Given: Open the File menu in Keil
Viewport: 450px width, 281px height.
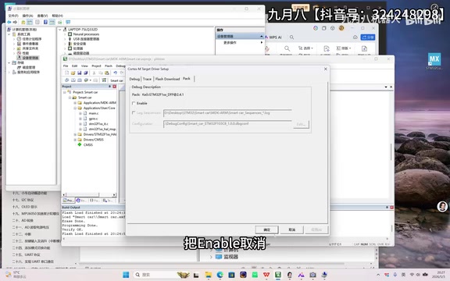Looking at the screenshot, I should click(x=66, y=66).
